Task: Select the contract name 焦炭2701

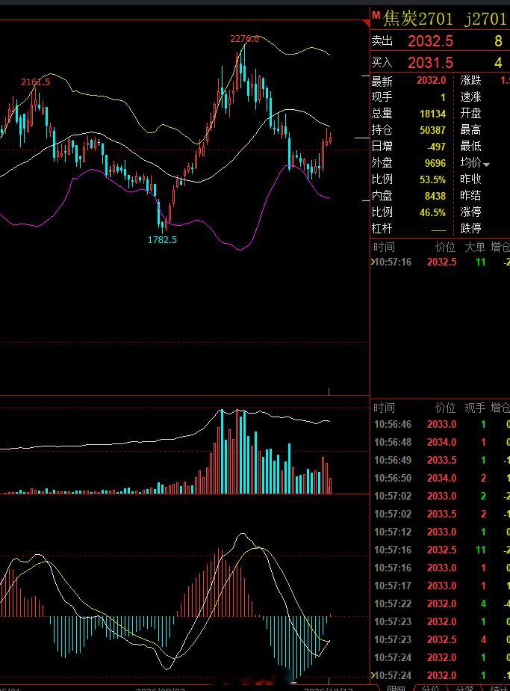Action: [417, 19]
